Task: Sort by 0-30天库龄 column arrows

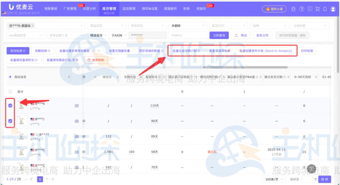Action: [316, 77]
